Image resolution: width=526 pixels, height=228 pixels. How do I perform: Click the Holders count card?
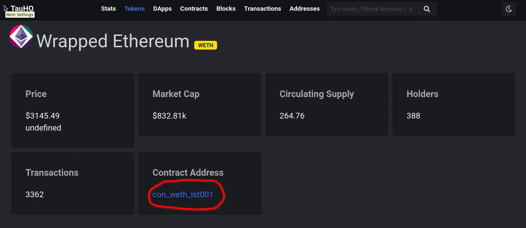[454, 104]
